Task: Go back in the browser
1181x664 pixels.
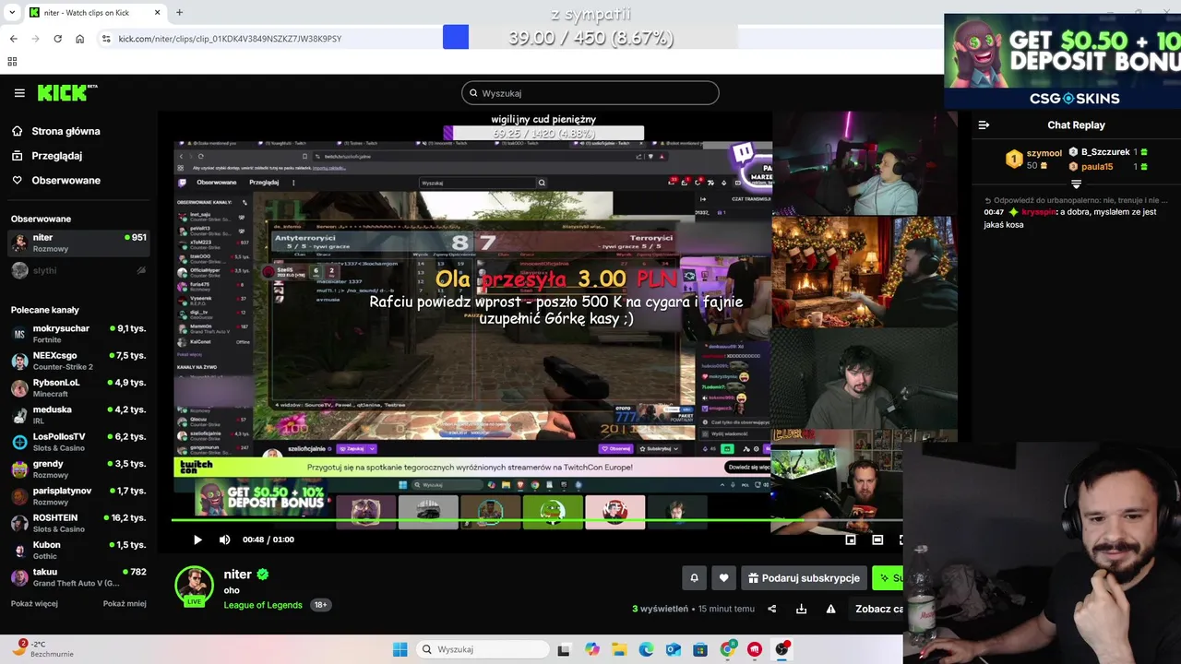Action: [x=13, y=39]
